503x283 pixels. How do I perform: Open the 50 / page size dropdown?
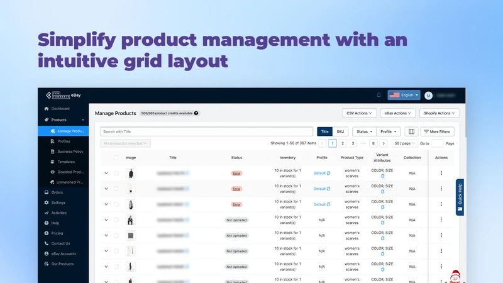point(404,143)
